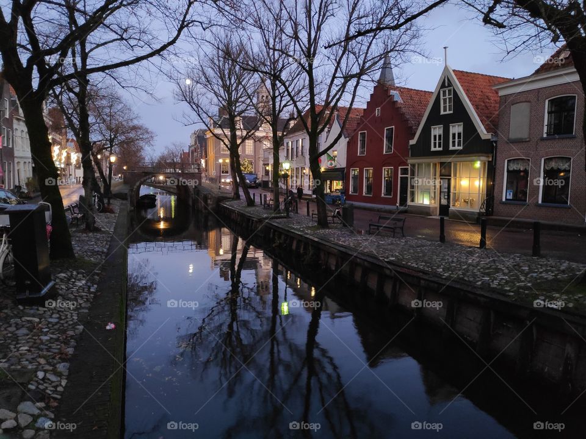This screenshot has height=439, width=586.
Task: Click the foap watermark in bottom-right corner
Action: click(x=548, y=426)
